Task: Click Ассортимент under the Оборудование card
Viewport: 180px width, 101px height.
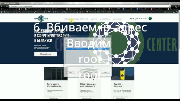Action: click(87, 98)
